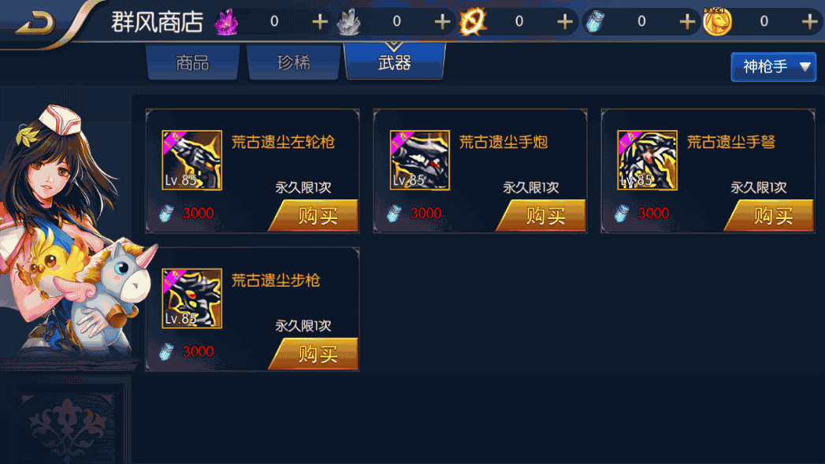This screenshot has height=464, width=825.
Task: Switch to the 商品 tab
Action: click(192, 62)
